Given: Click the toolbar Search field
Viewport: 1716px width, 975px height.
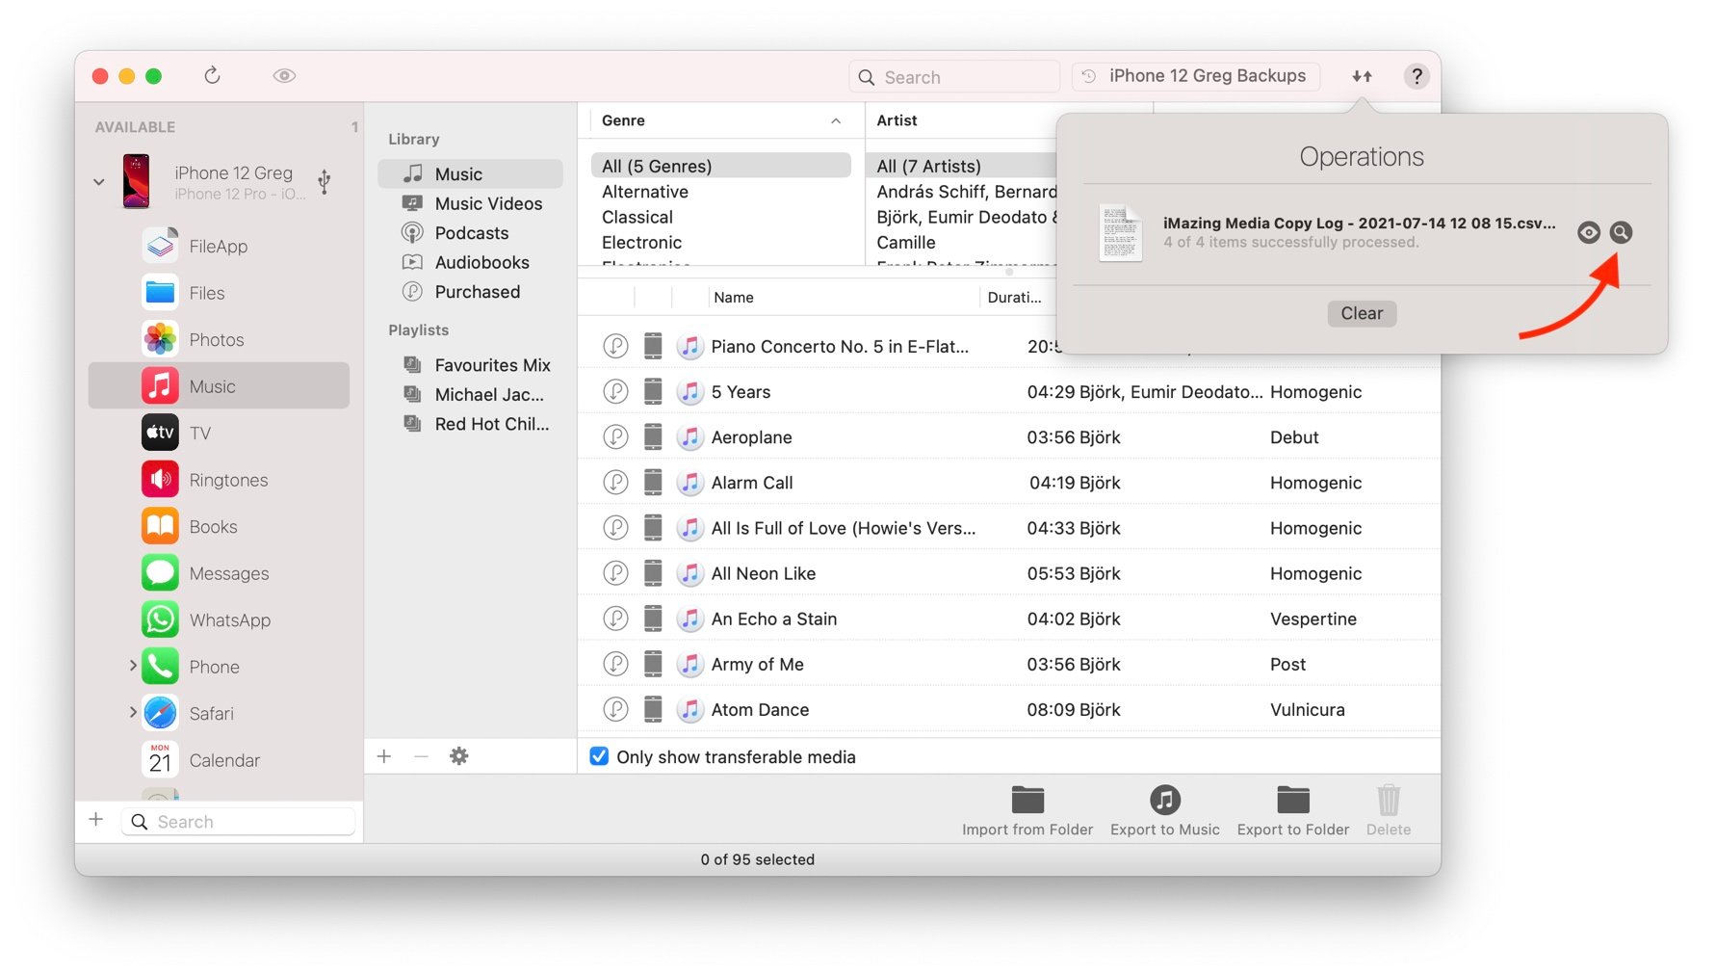Looking at the screenshot, I should pos(954,77).
